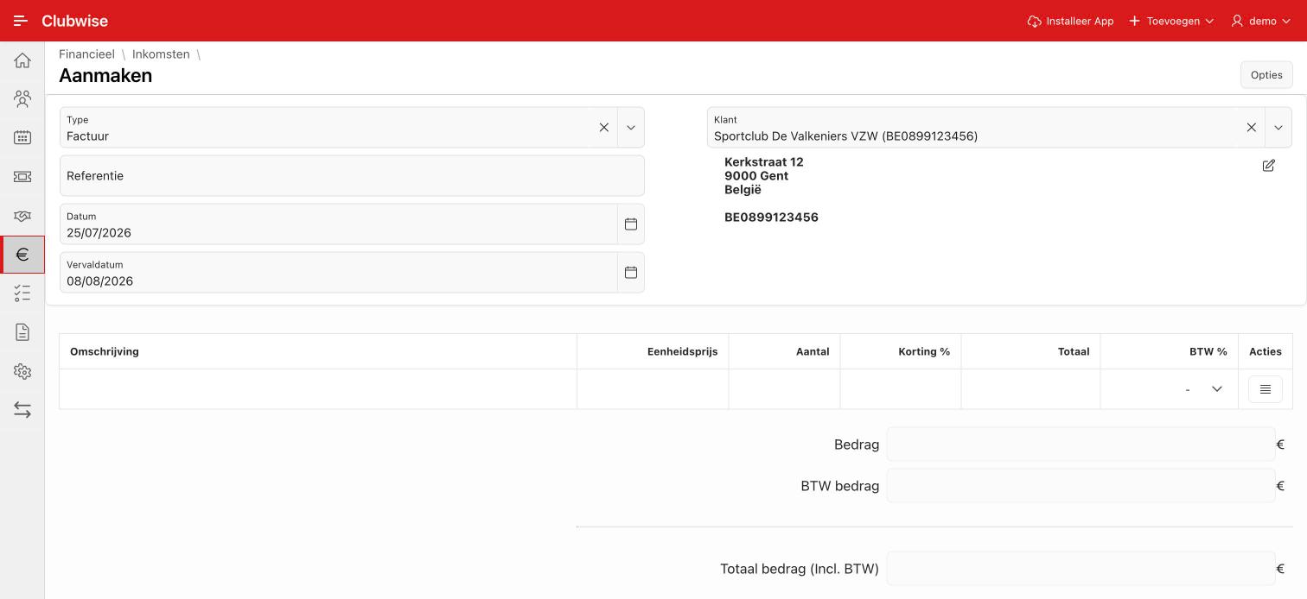Image resolution: width=1307 pixels, height=599 pixels.
Task: Click the VAT number BE0899123456 text
Action: 771,218
